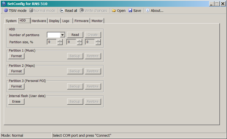227x139 pixels.
Task: Format Partition 2 (Maps)
Action: 16,71
